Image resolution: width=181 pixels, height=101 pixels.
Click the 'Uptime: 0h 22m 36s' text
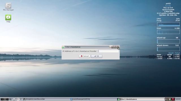click(168, 15)
